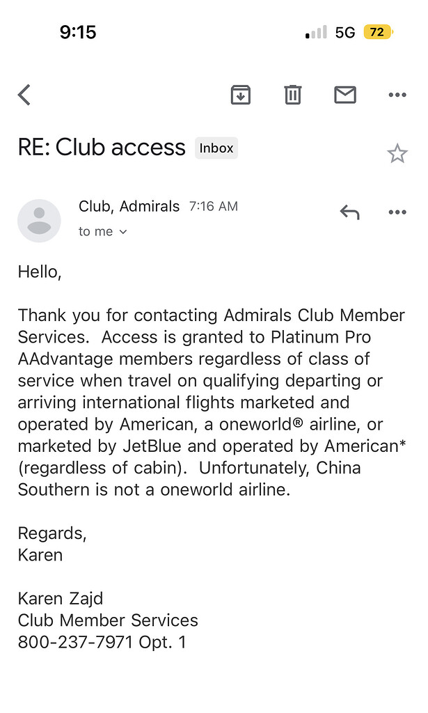Delete the email with the trash icon
The image size is (428, 713).
click(293, 95)
